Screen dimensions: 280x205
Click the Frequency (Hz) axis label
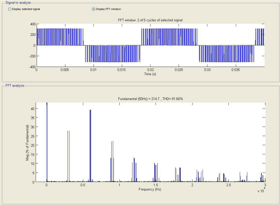coord(150,189)
